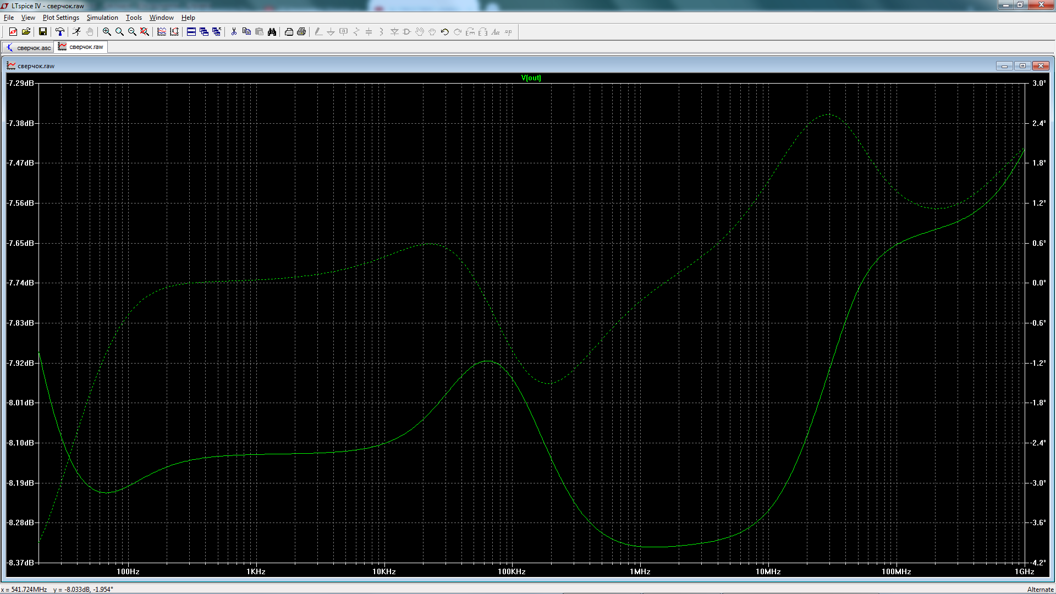
Task: Click the Cut scissors icon
Action: click(x=234, y=32)
